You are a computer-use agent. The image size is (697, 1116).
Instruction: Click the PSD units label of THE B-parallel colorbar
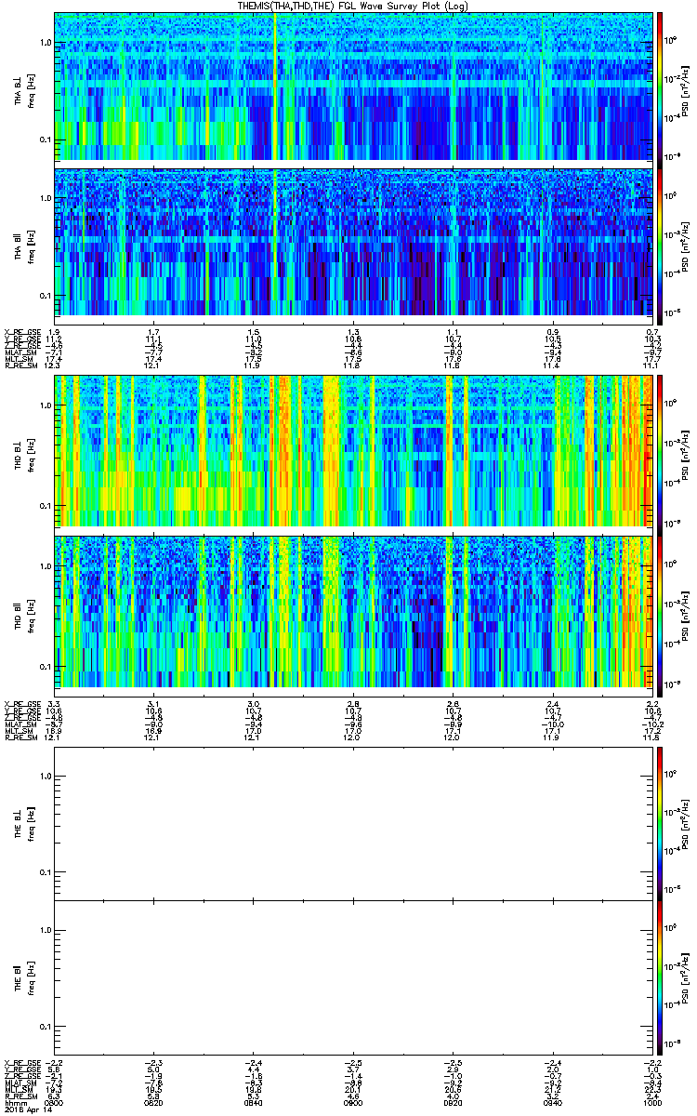(x=686, y=976)
